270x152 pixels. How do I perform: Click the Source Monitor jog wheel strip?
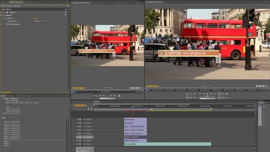(x=107, y=98)
